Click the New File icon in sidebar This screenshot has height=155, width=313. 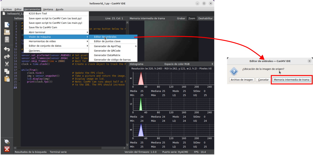tap(7, 25)
